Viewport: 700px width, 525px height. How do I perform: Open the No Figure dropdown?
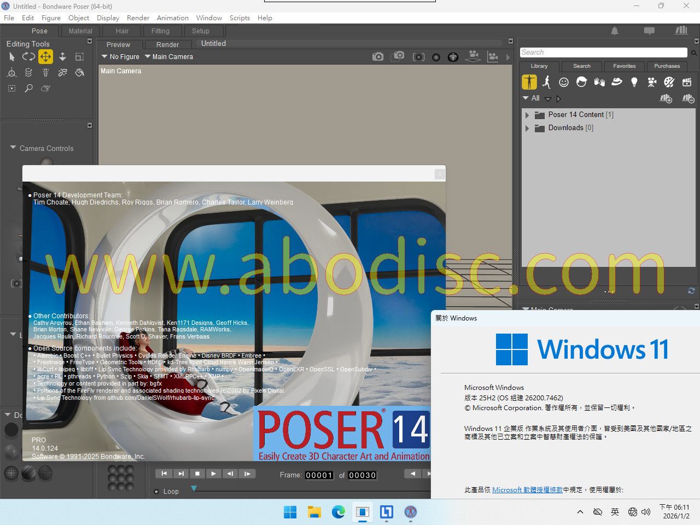click(x=120, y=57)
